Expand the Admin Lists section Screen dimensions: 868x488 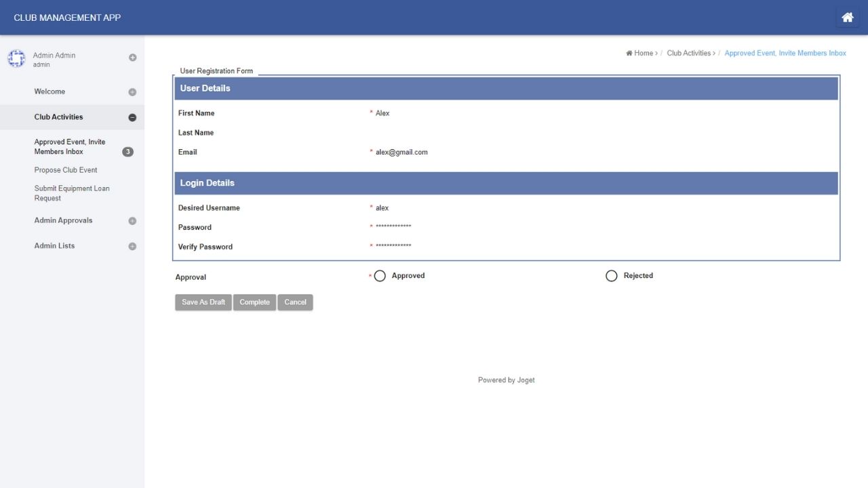[132, 246]
